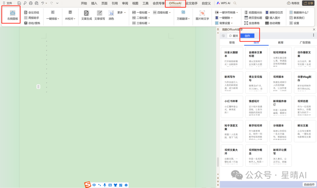Screen dimensions: 317x188
Task: Open the 右侧面板 robot panel button
Action: pyautogui.click(x=13, y=15)
